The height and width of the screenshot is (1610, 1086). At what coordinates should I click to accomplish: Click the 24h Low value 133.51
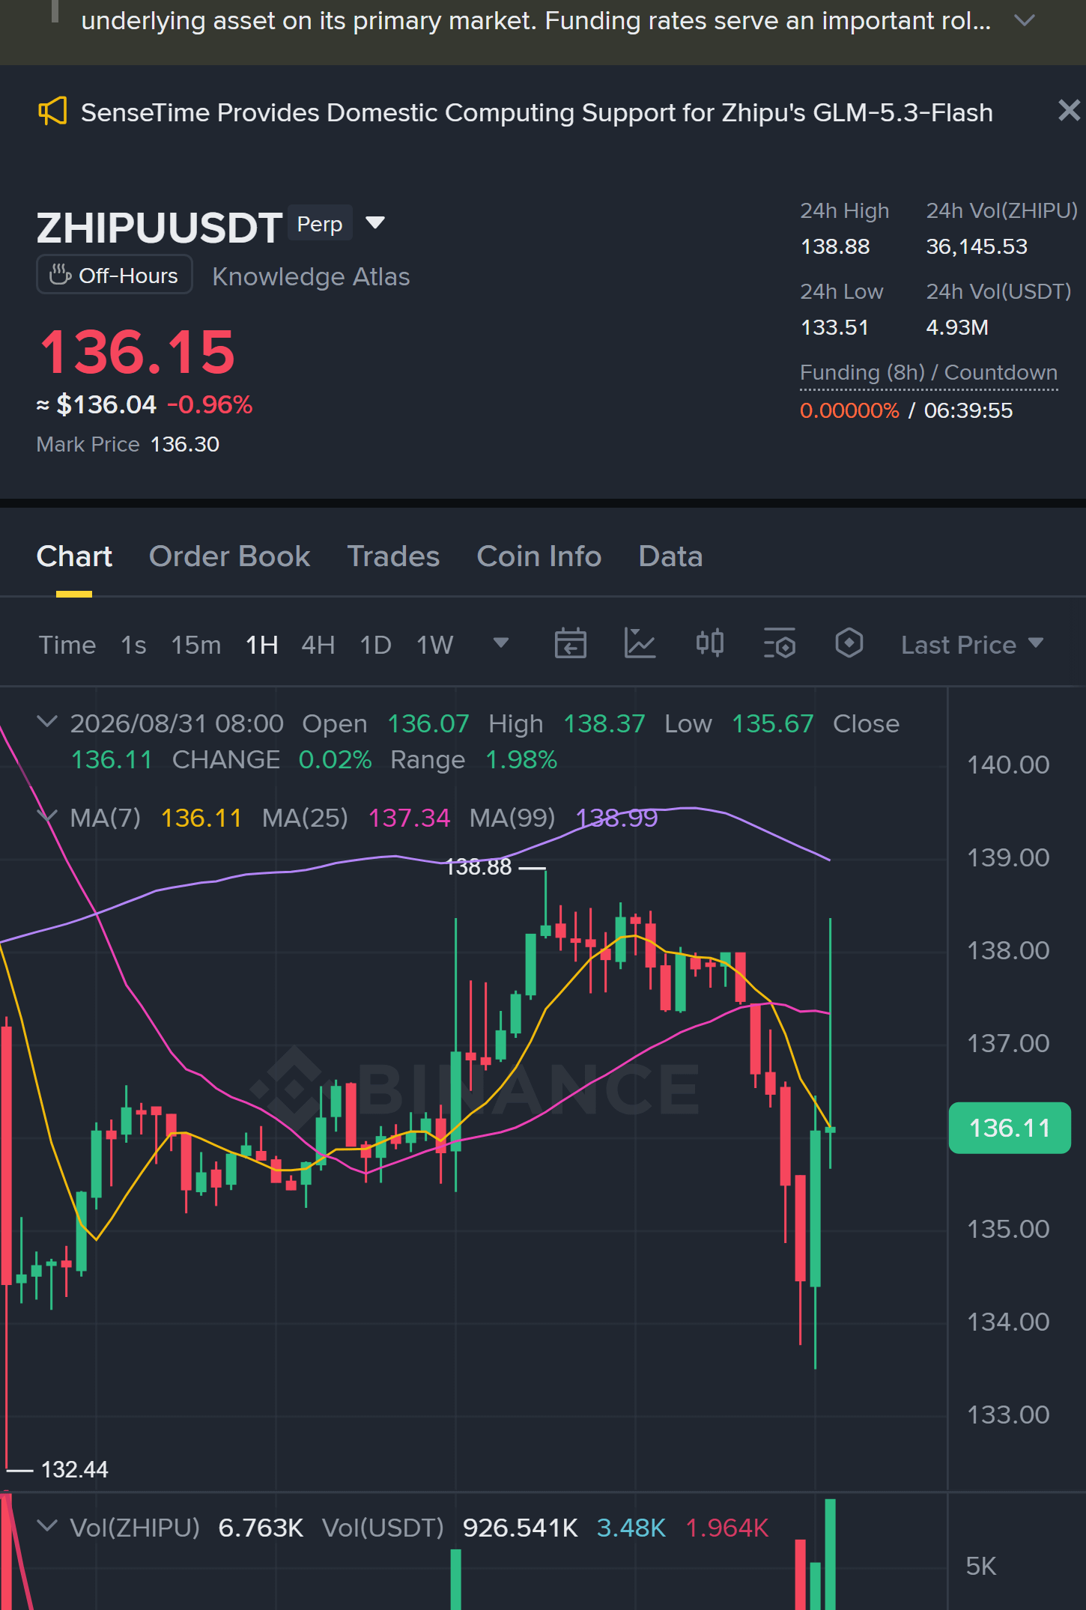[x=834, y=327]
